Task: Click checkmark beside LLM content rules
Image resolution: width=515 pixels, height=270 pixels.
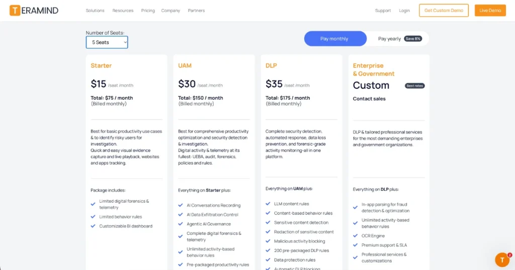Action: coord(268,204)
